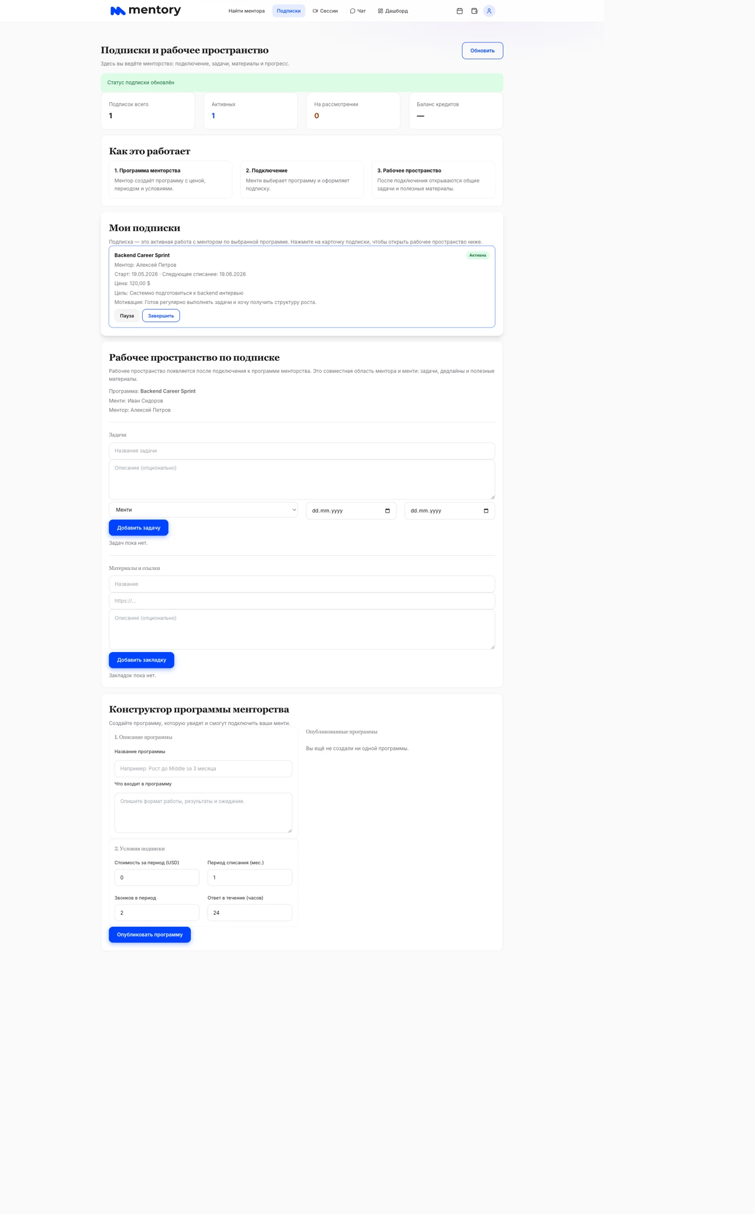Open Чат with speech bubble icon

(x=358, y=11)
